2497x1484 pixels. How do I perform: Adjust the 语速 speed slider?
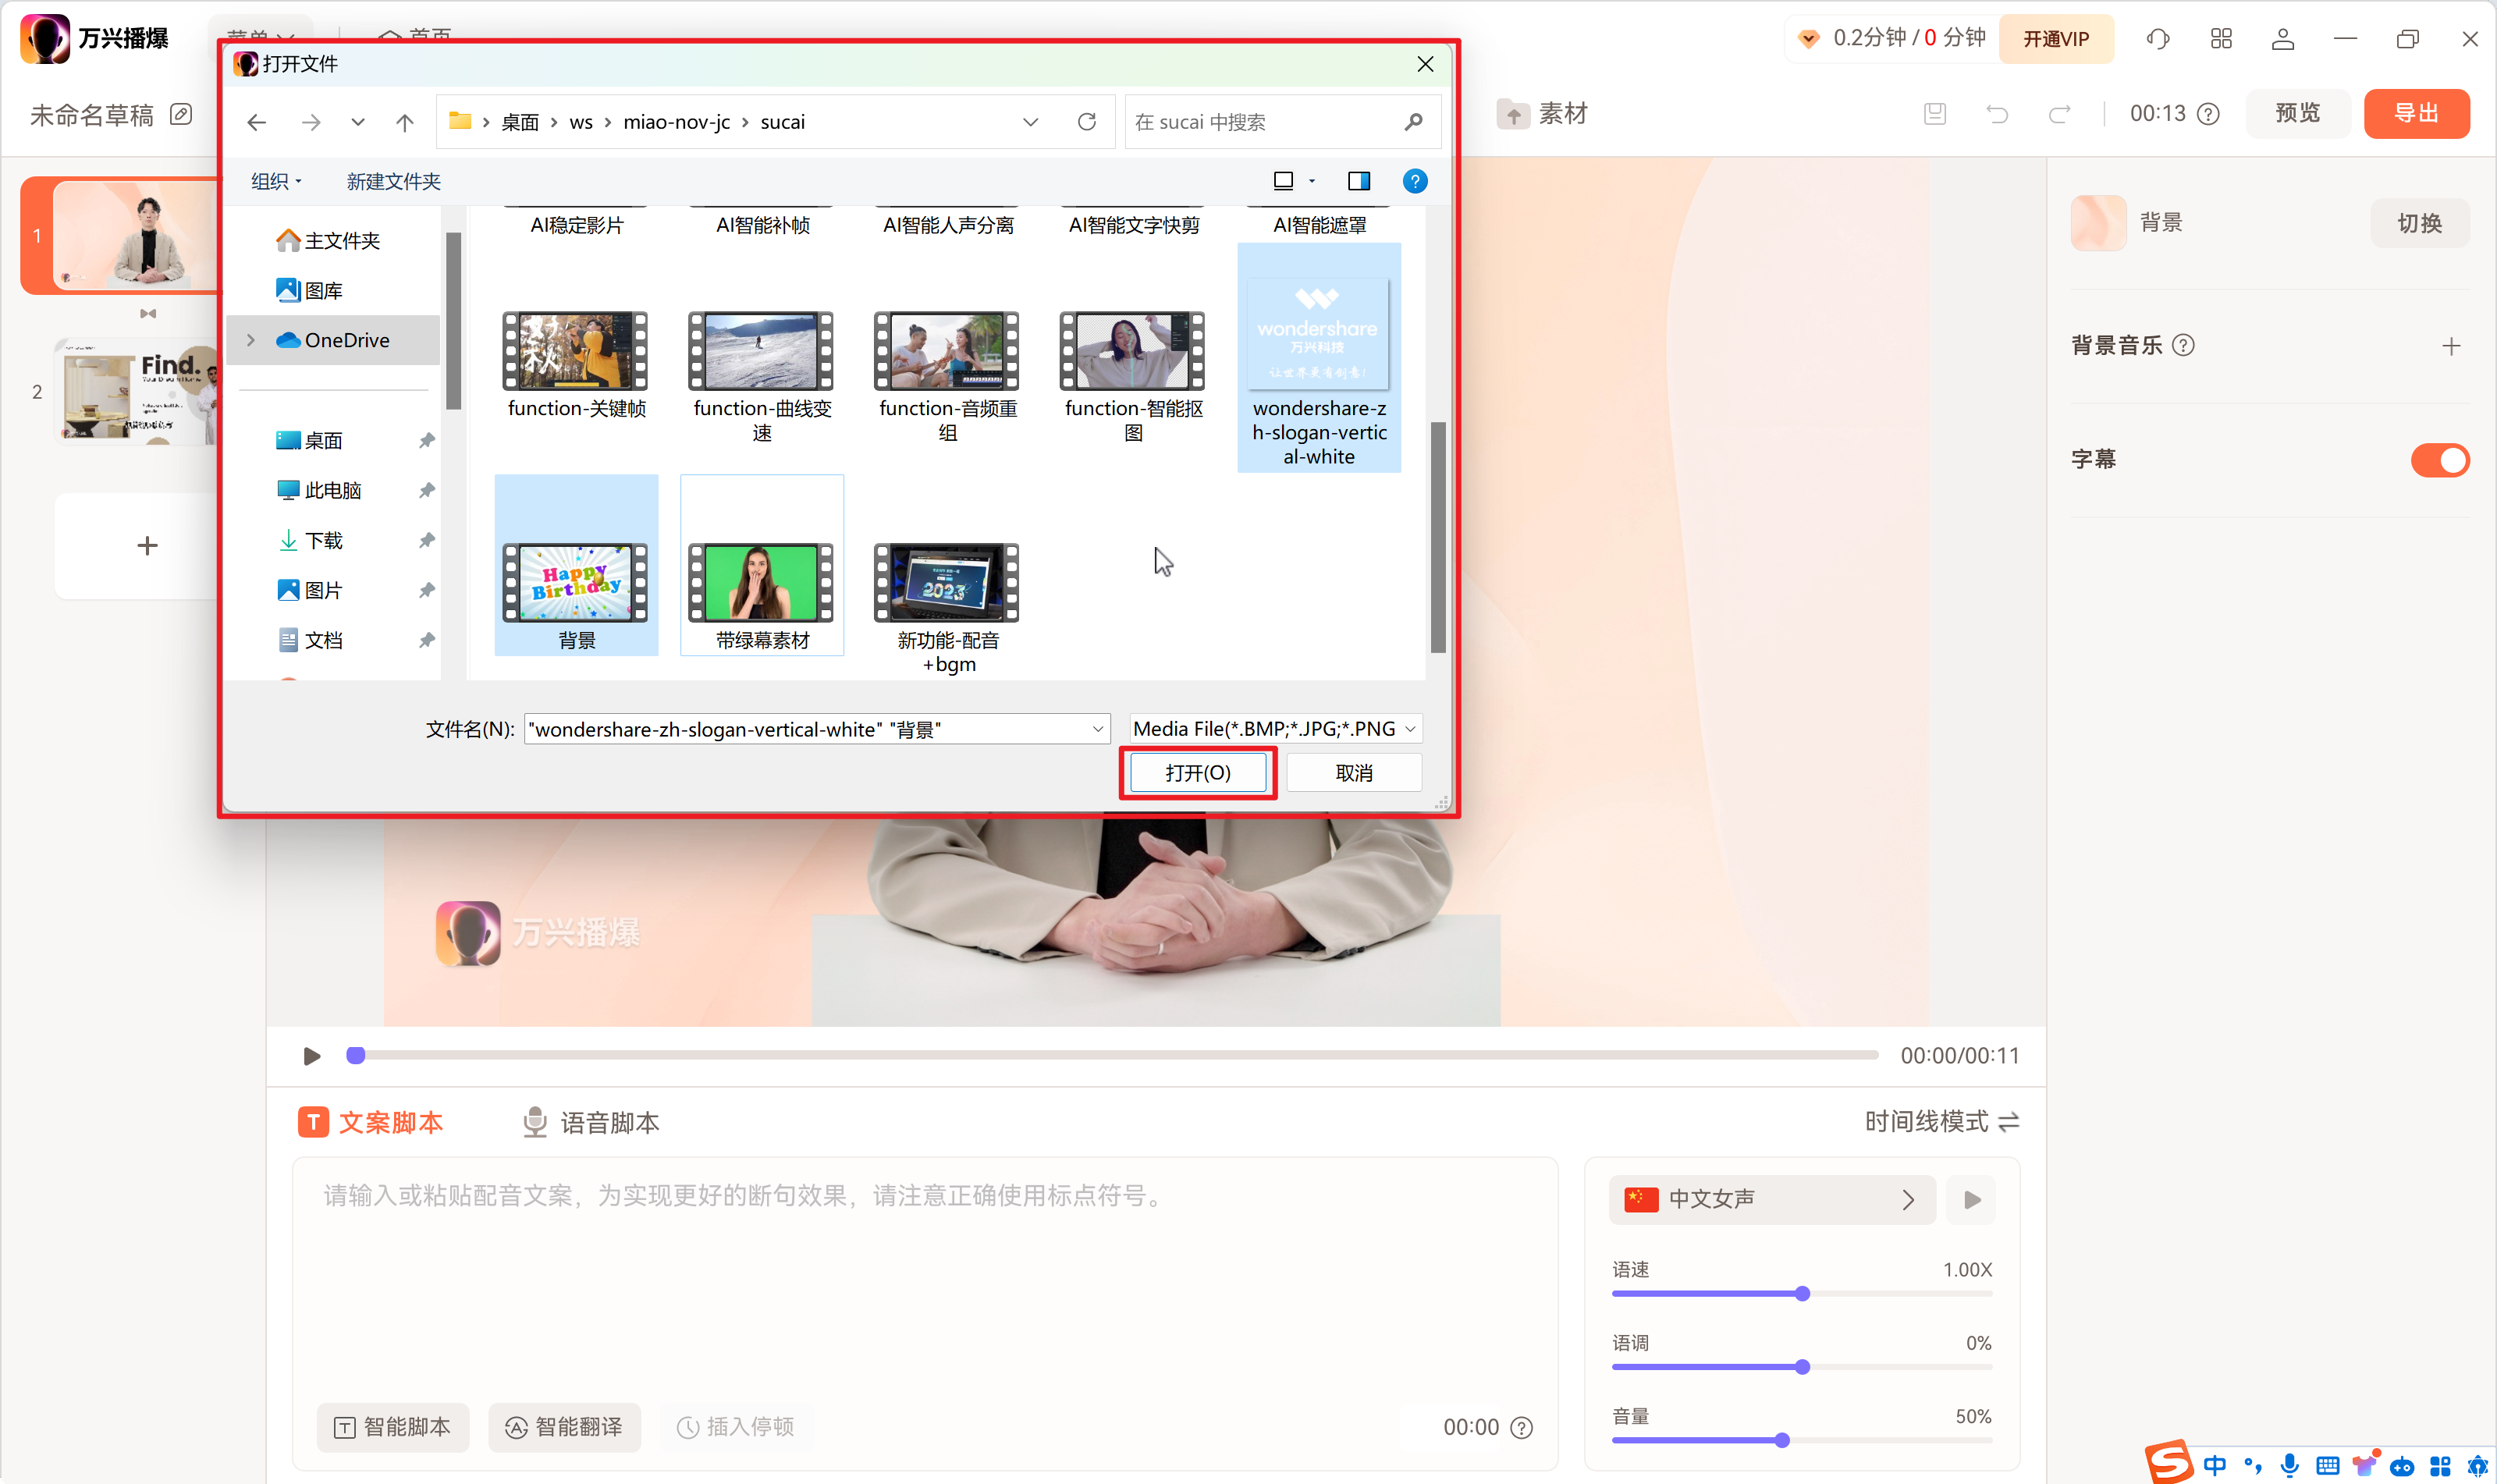[x=1802, y=1294]
